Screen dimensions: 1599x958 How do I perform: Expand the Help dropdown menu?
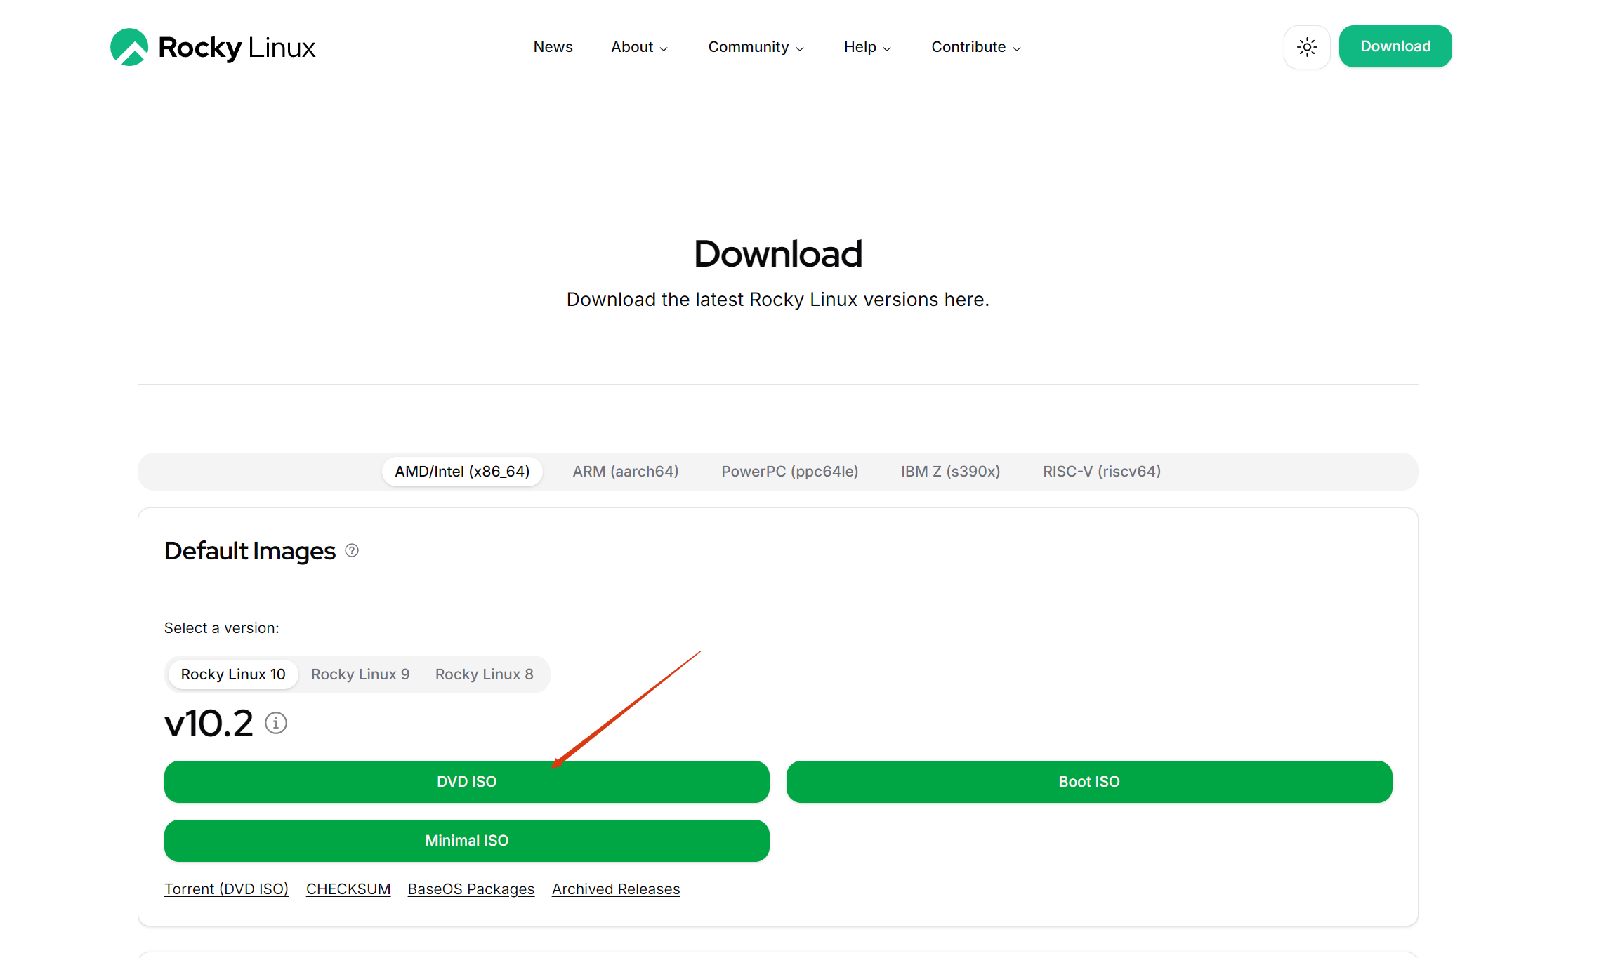[x=868, y=47]
